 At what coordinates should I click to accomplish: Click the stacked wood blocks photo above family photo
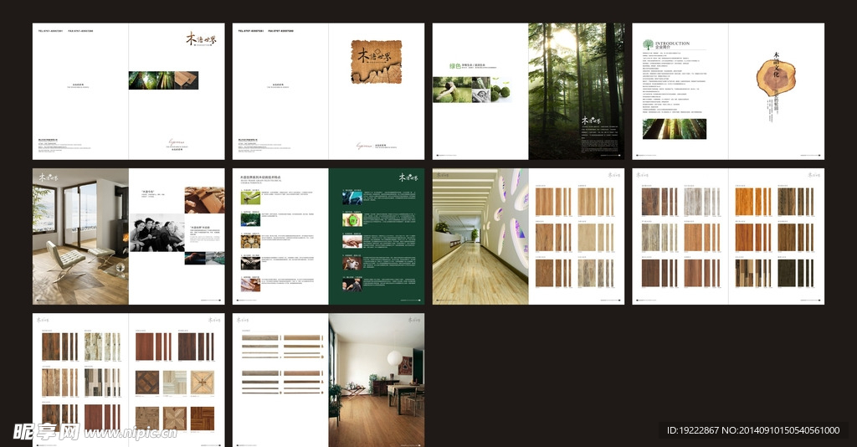[x=204, y=200]
